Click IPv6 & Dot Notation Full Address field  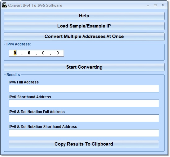pos(84,118)
